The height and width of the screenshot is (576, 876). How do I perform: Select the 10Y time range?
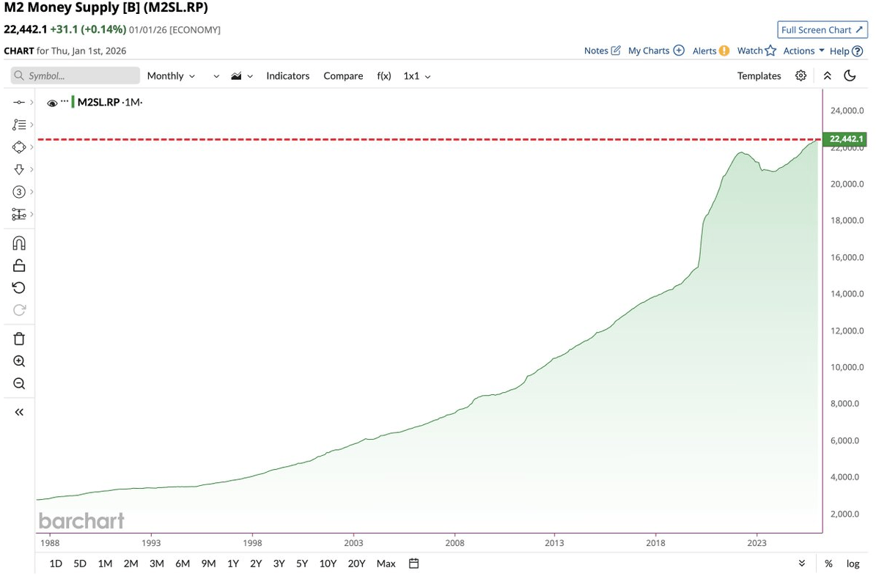click(x=328, y=564)
